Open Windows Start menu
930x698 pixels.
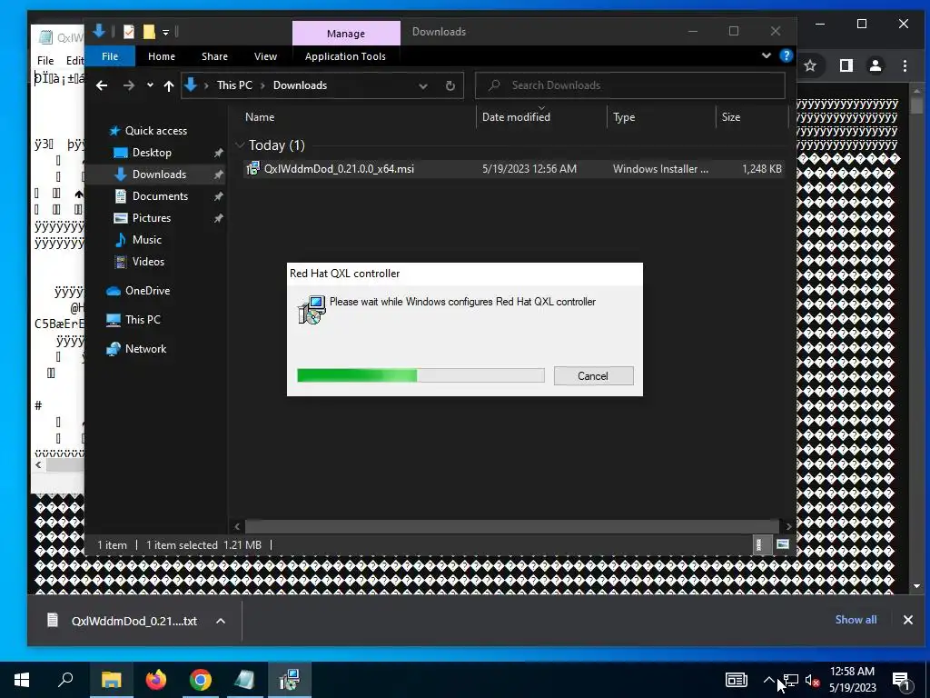(x=22, y=680)
